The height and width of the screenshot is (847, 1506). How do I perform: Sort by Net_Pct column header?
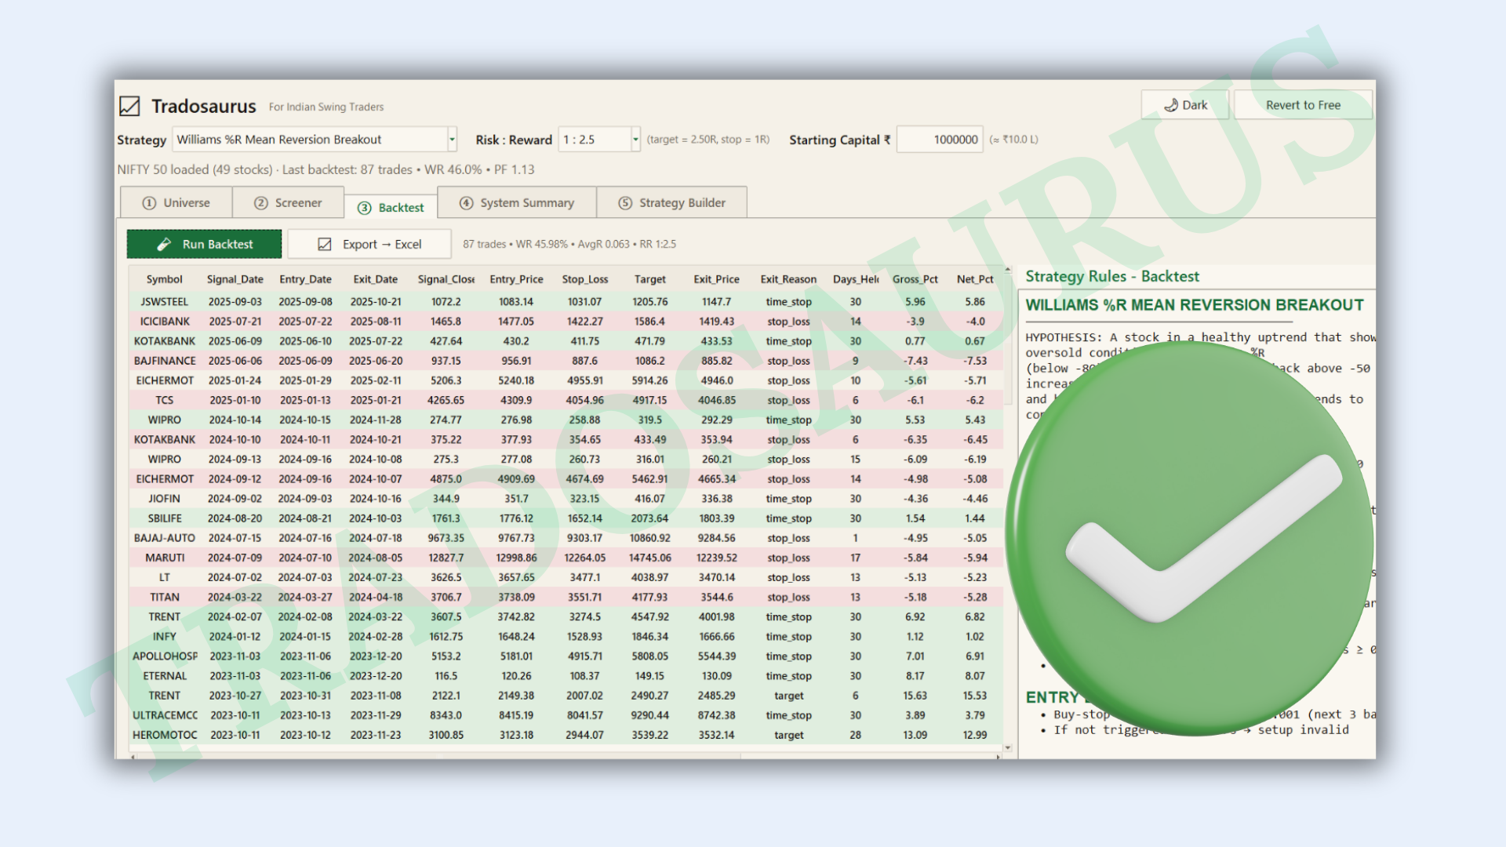(974, 279)
